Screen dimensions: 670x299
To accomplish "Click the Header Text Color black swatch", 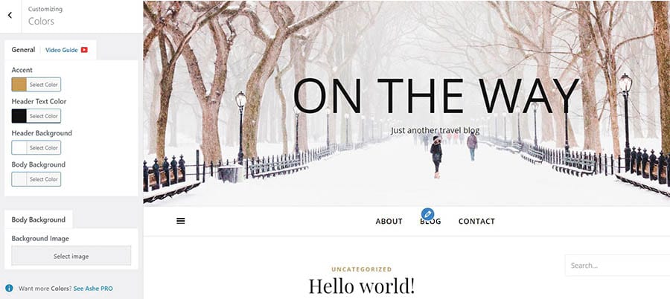I will 19,116.
